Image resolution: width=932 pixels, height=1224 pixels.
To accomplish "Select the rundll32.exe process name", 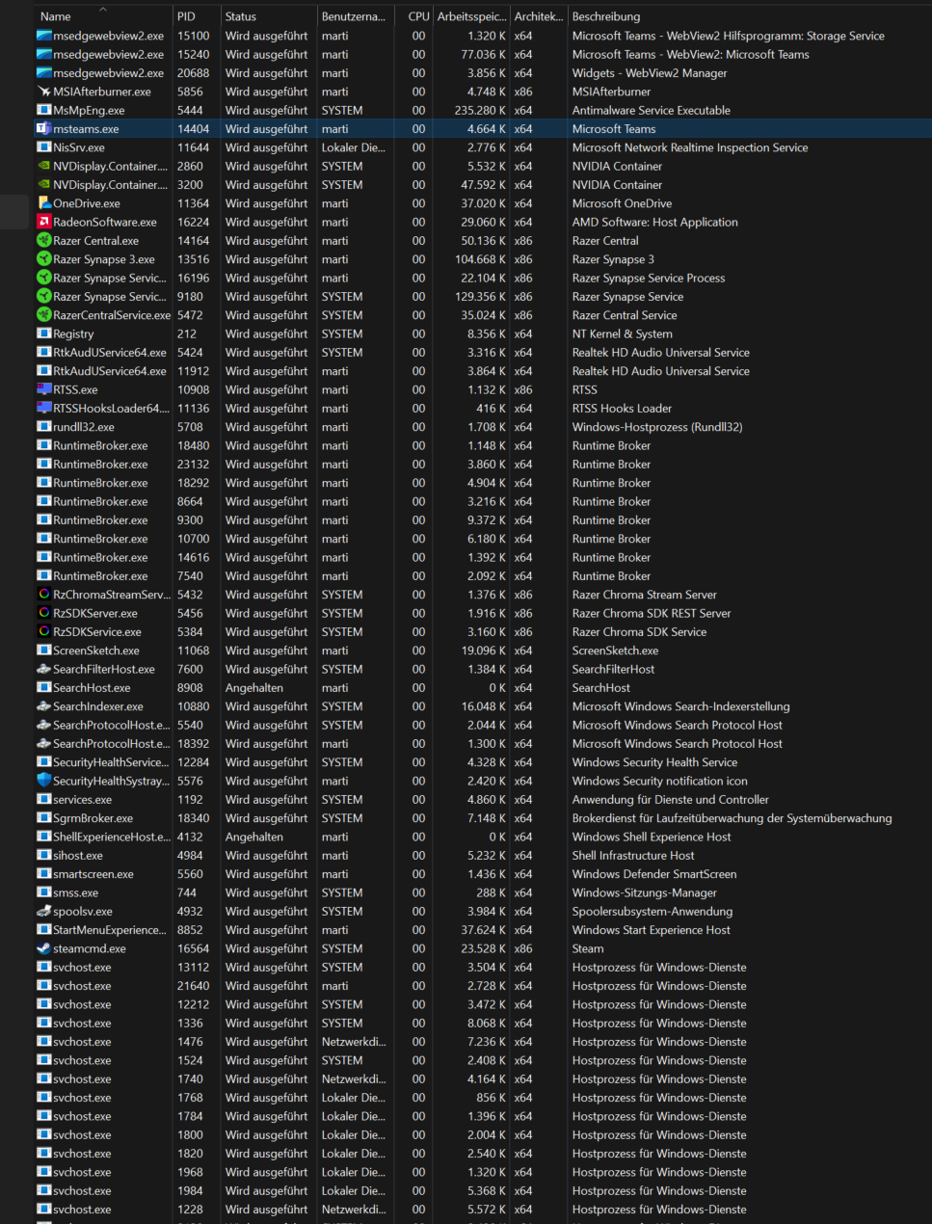I will (x=84, y=427).
